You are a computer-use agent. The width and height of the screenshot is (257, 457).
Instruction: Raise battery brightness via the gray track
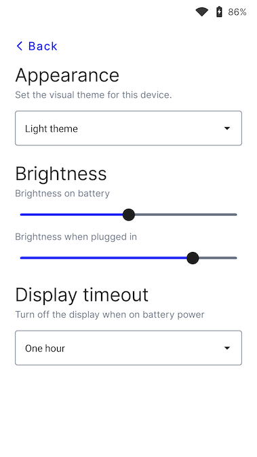tap(186, 215)
